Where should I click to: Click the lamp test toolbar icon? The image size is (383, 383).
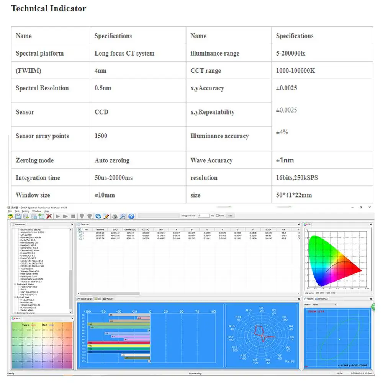click(81, 216)
